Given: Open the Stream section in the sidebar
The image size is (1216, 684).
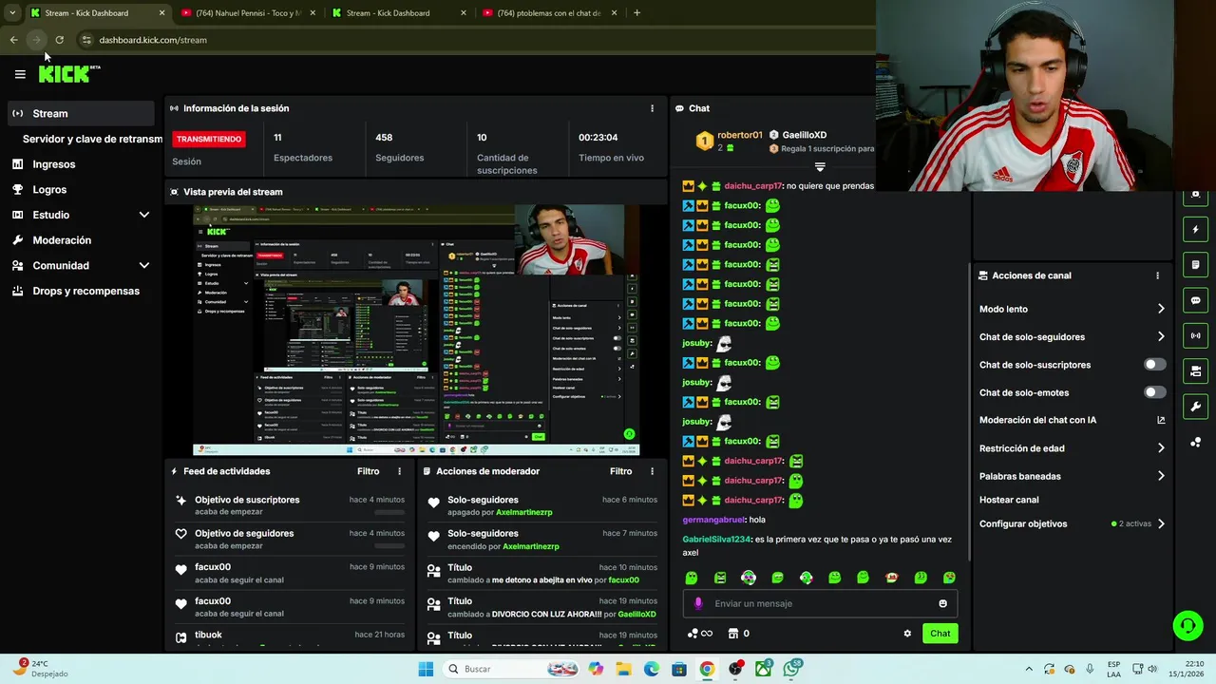Looking at the screenshot, I should pos(80,113).
